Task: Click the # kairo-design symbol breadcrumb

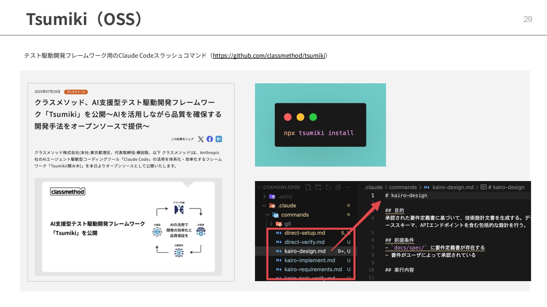Action: pos(506,187)
